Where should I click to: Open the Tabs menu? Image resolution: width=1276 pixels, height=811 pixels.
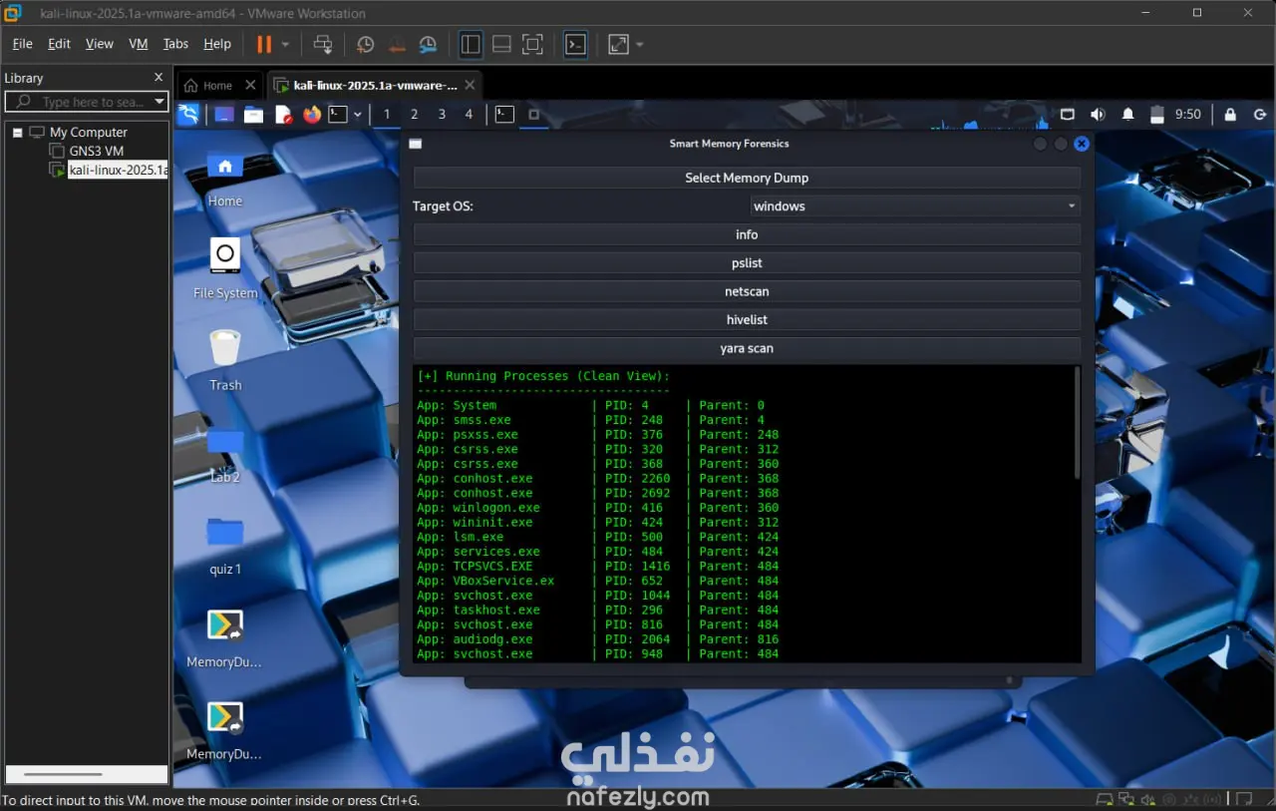pos(175,44)
